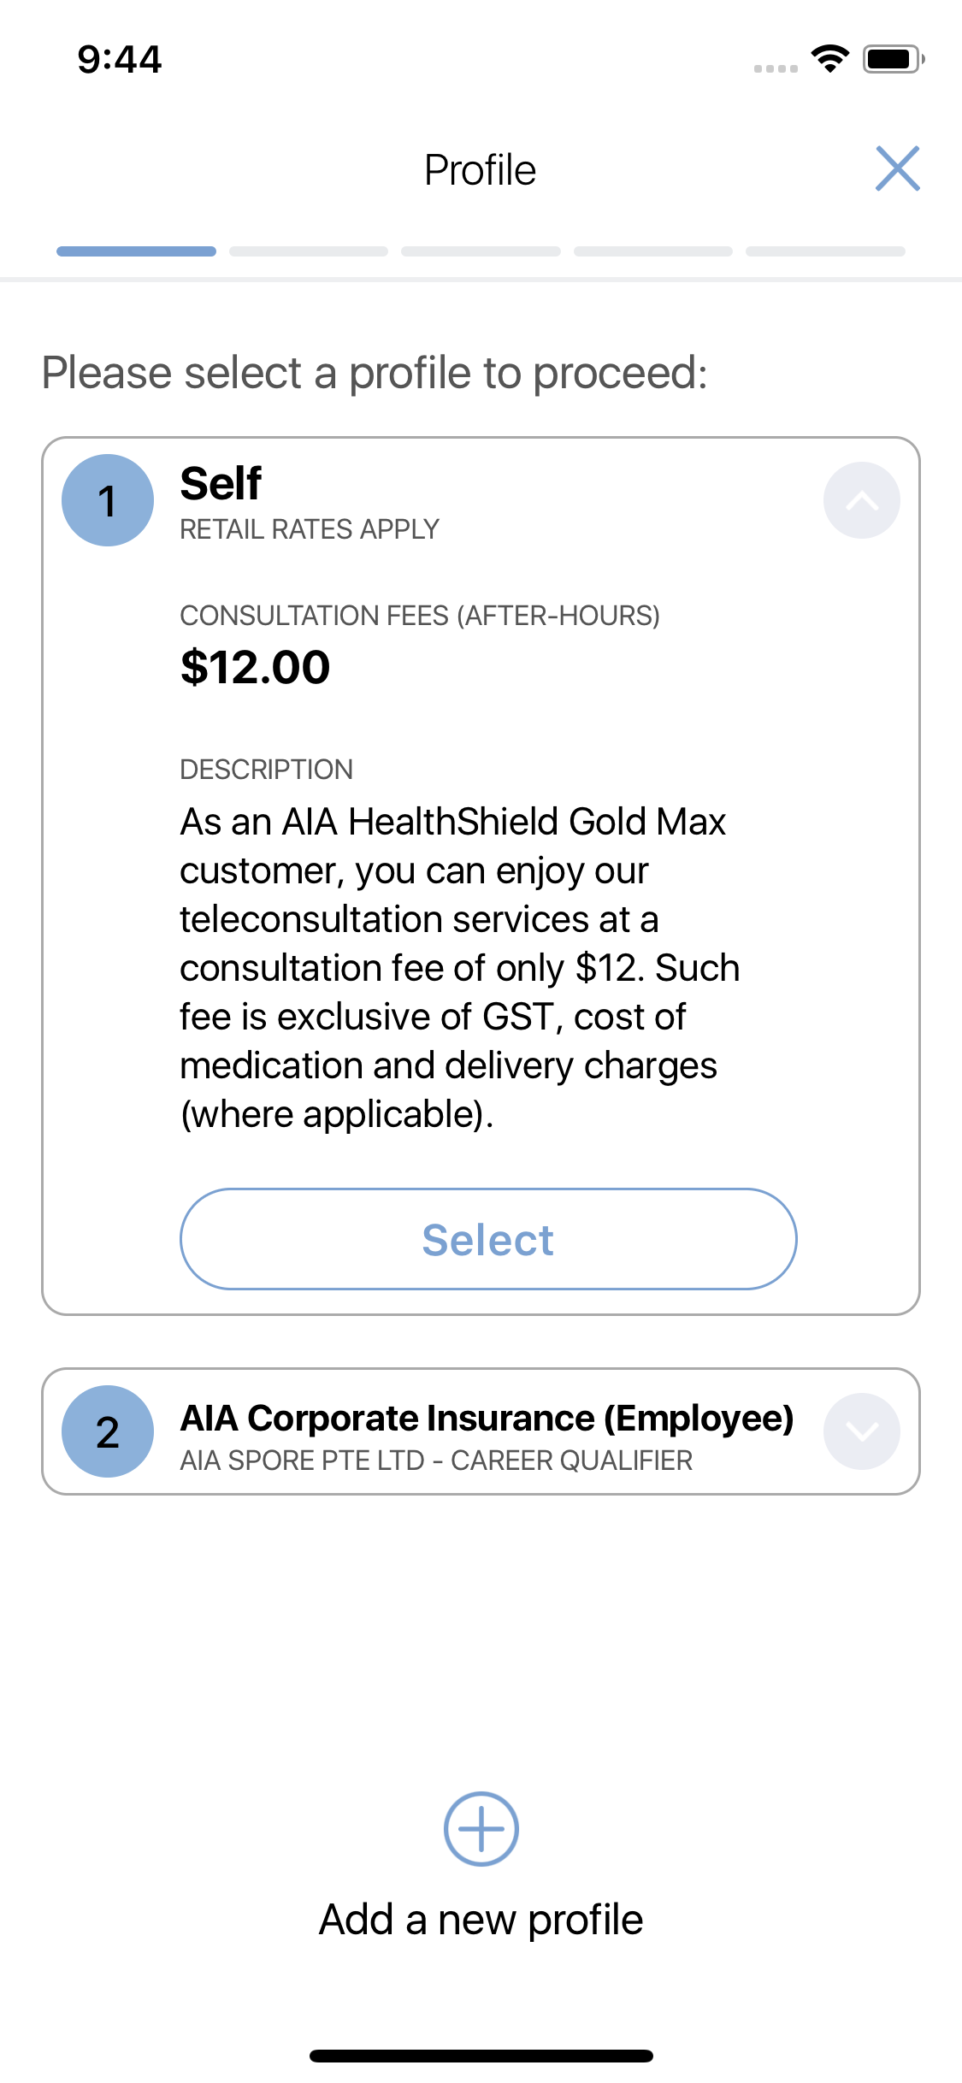Tap 'AIA Corporate Insurance (Employee)' title
This screenshot has width=962, height=2083.
(487, 1419)
